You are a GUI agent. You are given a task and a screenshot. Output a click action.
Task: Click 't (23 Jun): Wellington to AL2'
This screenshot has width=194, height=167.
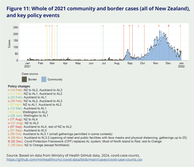[28, 112]
